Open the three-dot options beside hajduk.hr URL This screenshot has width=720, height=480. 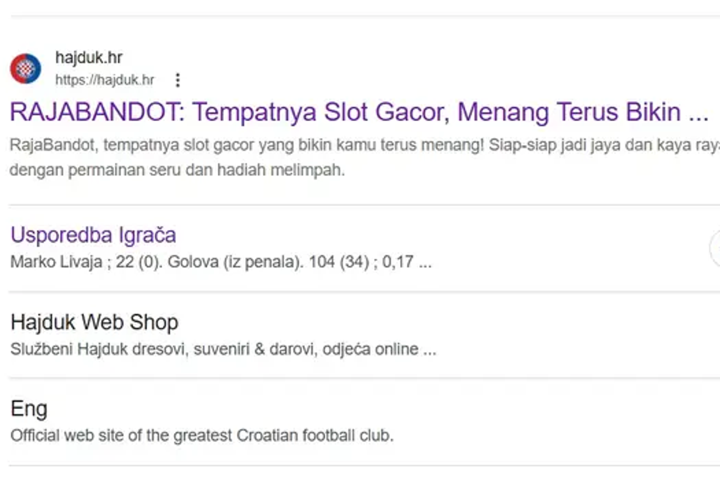coord(178,80)
